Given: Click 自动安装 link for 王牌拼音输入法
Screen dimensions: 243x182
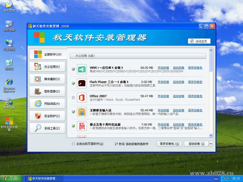Looking at the screenshot, I should [x=179, y=111].
